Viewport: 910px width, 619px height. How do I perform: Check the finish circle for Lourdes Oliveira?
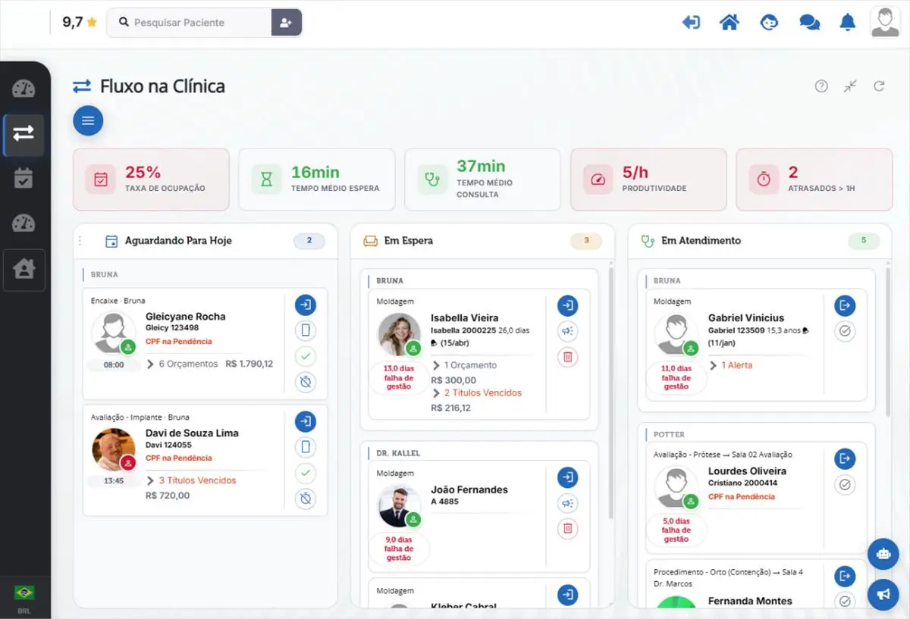click(845, 484)
